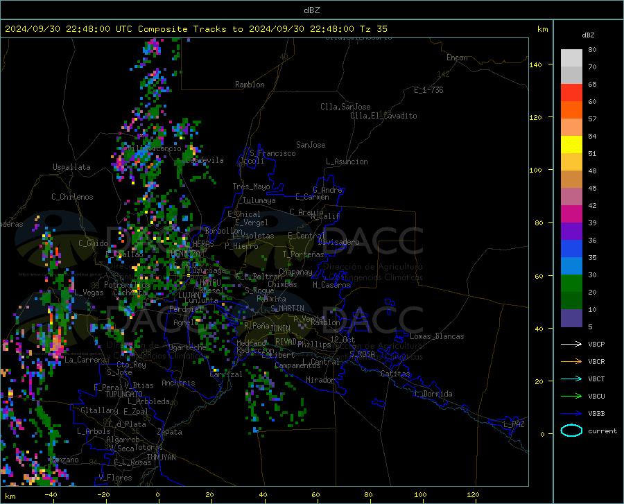Image resolution: width=624 pixels, height=504 pixels.
Task: Click the 'Carrizal' map label
Action: pos(225,374)
